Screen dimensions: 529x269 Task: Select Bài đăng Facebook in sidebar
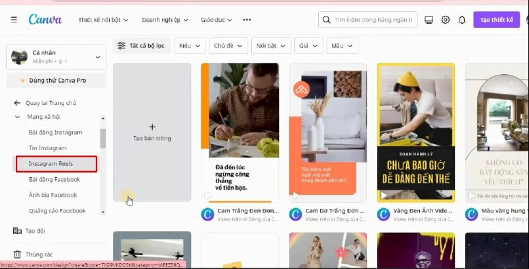54,179
